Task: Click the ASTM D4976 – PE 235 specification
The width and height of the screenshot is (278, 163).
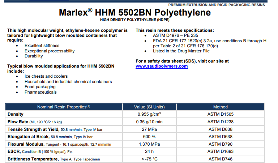Action: [176, 35]
